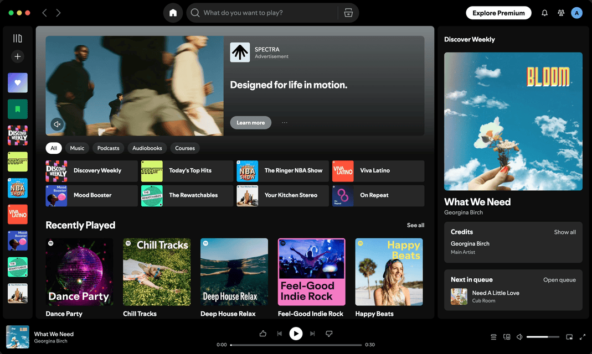Image resolution: width=592 pixels, height=354 pixels.
Task: Click Open queue link
Action: click(559, 280)
